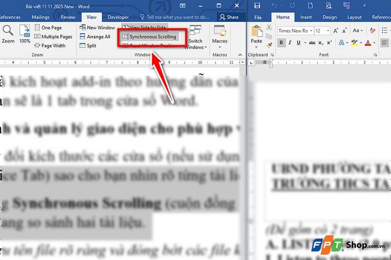Open the Zoom dialog in left window
This screenshot has height=260, width=391.
(8, 34)
